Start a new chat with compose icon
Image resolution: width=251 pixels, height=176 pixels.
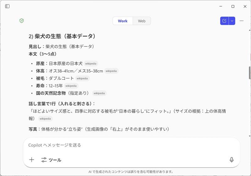pos(224,21)
